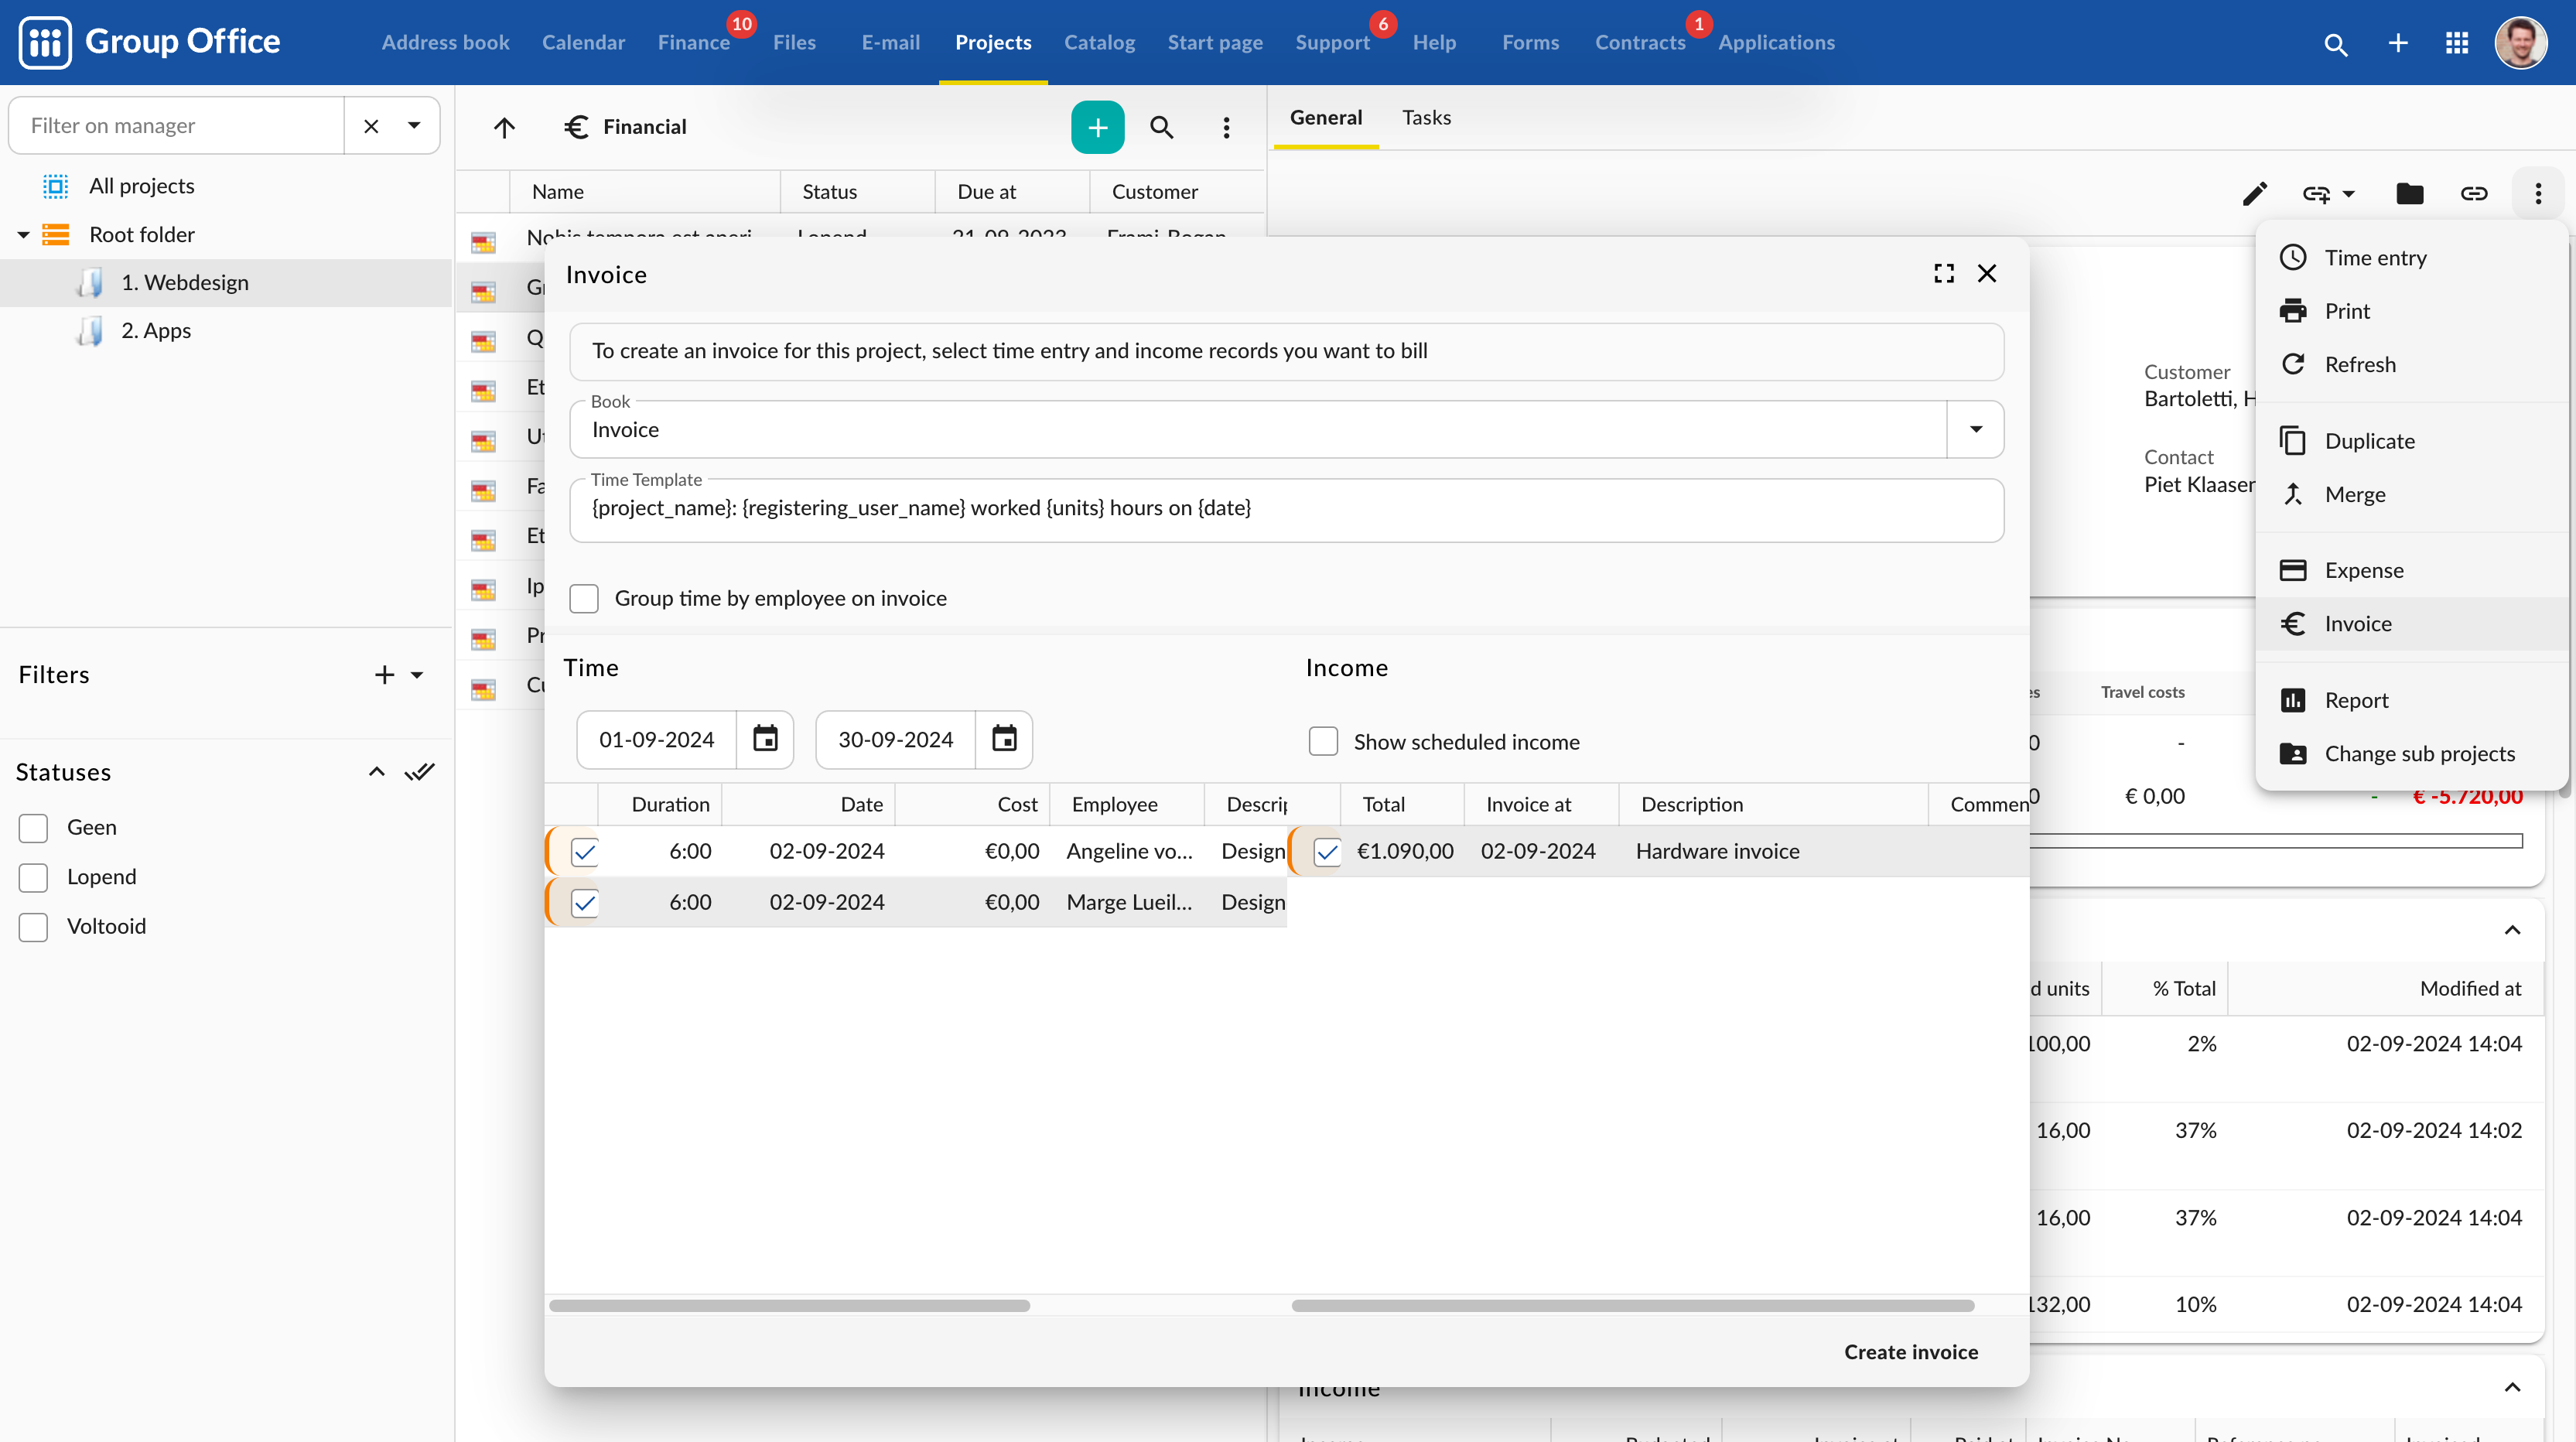Select the General tab
Screen dimensions: 2576x1442
[1327, 117]
